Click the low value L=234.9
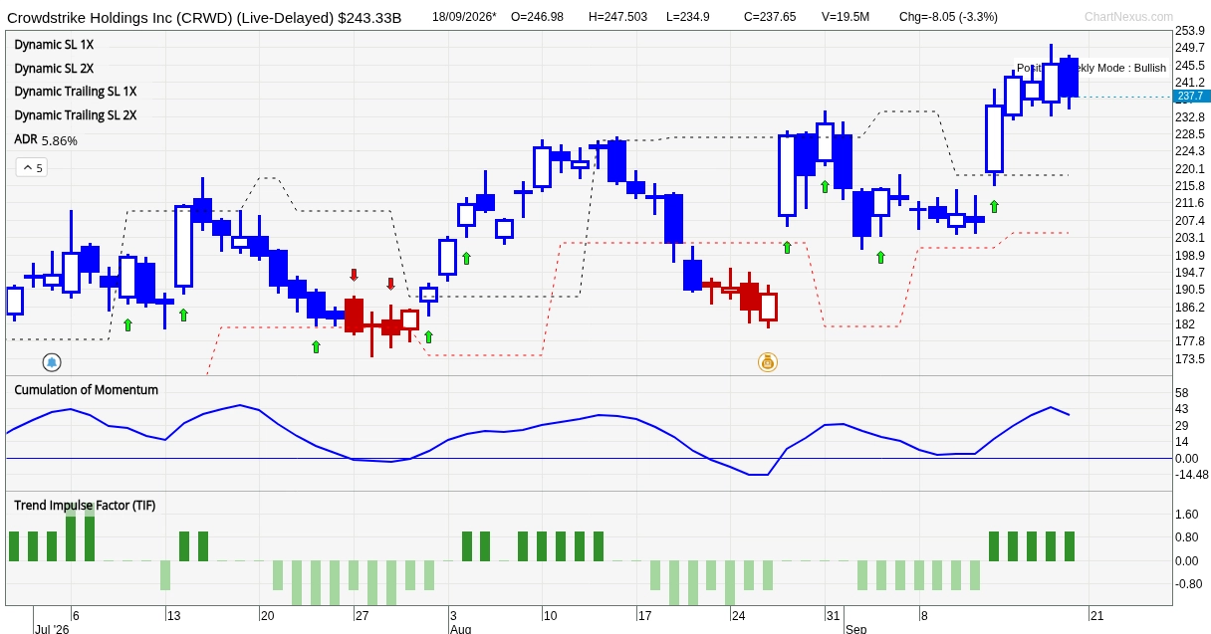Image resolution: width=1211 pixels, height=634 pixels. (688, 17)
